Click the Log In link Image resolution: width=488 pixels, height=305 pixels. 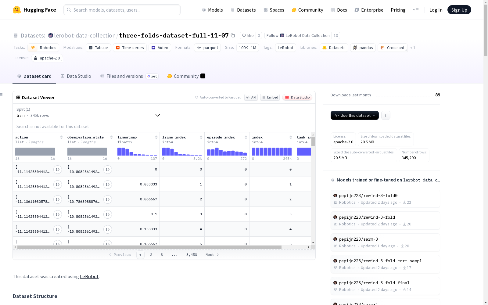pos(436,10)
